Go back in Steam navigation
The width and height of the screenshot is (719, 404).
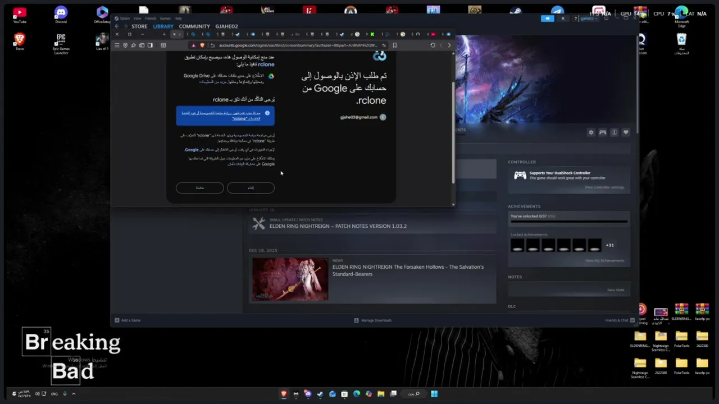[x=117, y=26]
